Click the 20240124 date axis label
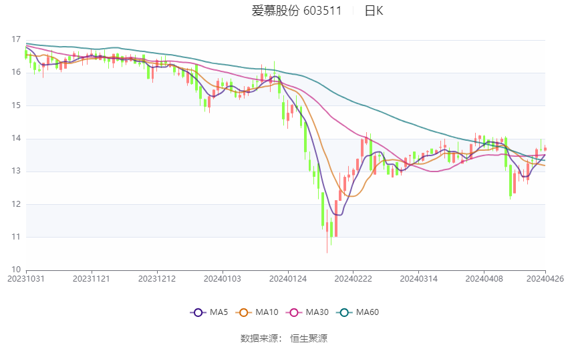This screenshot has height=345, width=568. (x=288, y=279)
